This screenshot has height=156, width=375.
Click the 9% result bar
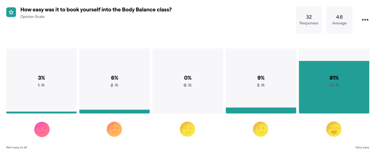(x=261, y=110)
